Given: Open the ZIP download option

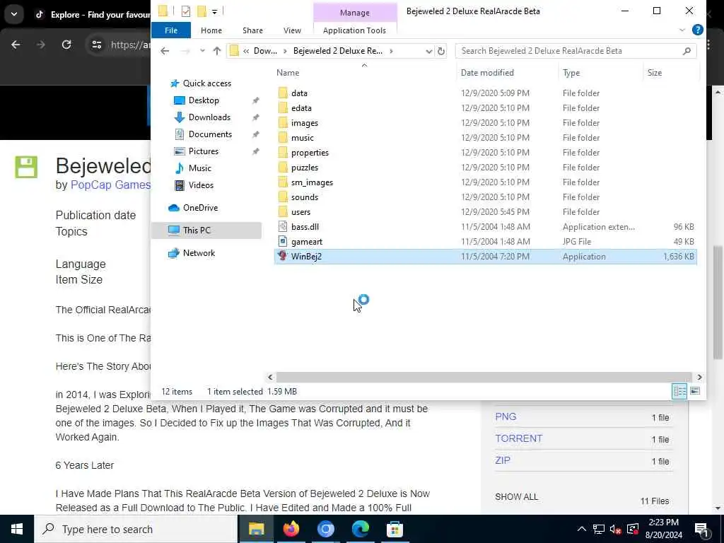Looking at the screenshot, I should (503, 460).
